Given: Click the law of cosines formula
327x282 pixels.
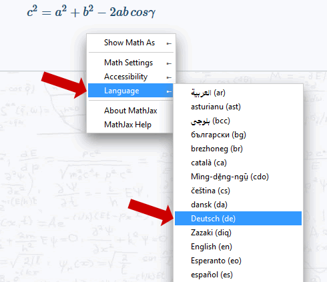Looking at the screenshot, I should (x=91, y=11).
